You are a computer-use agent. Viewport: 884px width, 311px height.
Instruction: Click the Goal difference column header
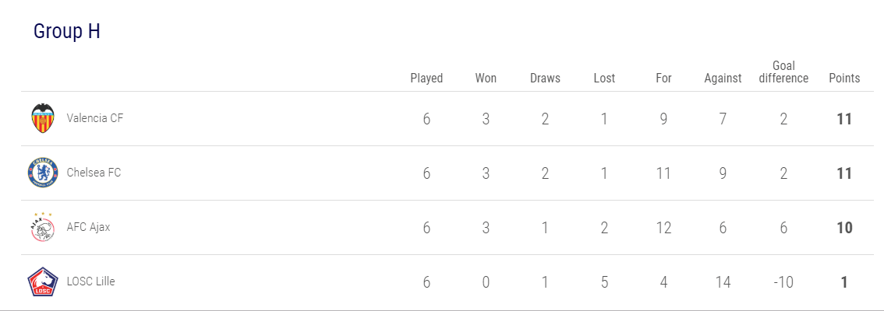[783, 72]
